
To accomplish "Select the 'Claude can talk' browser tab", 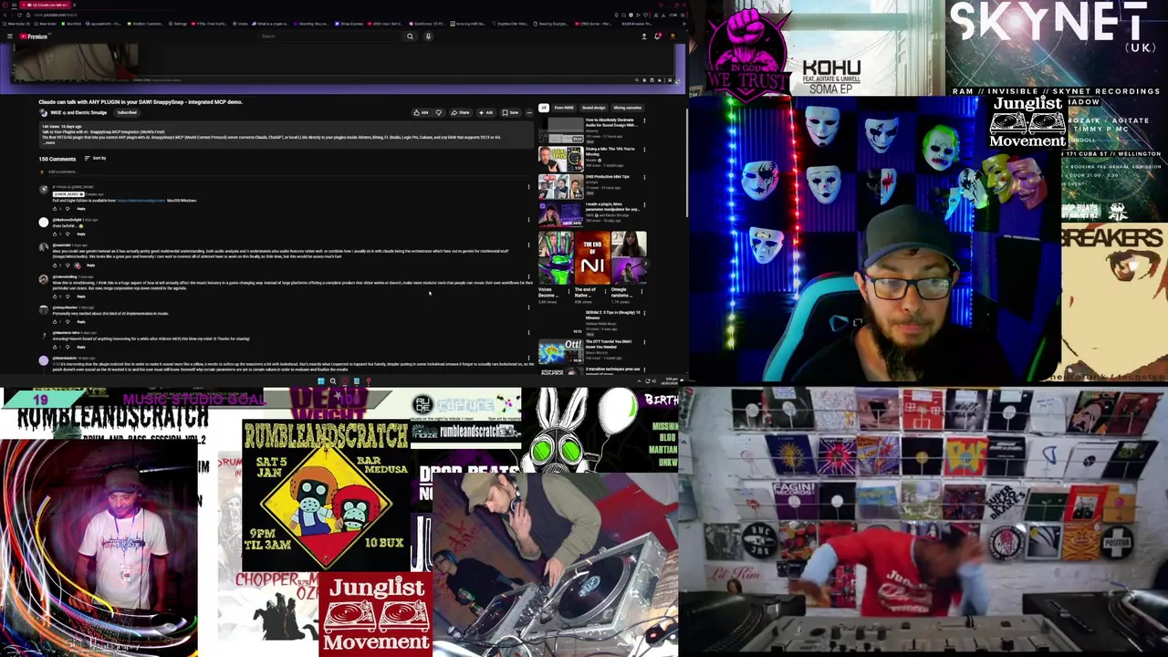I will point(46,5).
